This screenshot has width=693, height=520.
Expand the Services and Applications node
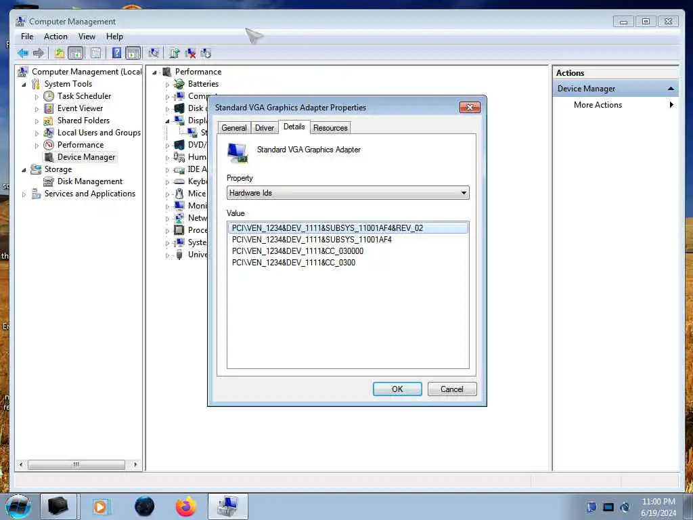[24, 194]
